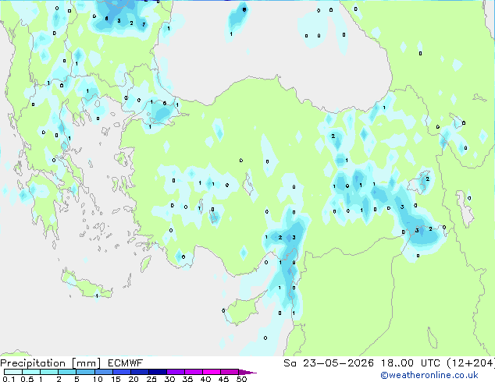Viewport: 495px width, 382px height.
Task: Pick the 15–20 mm legend color swatch
Action: point(122,372)
